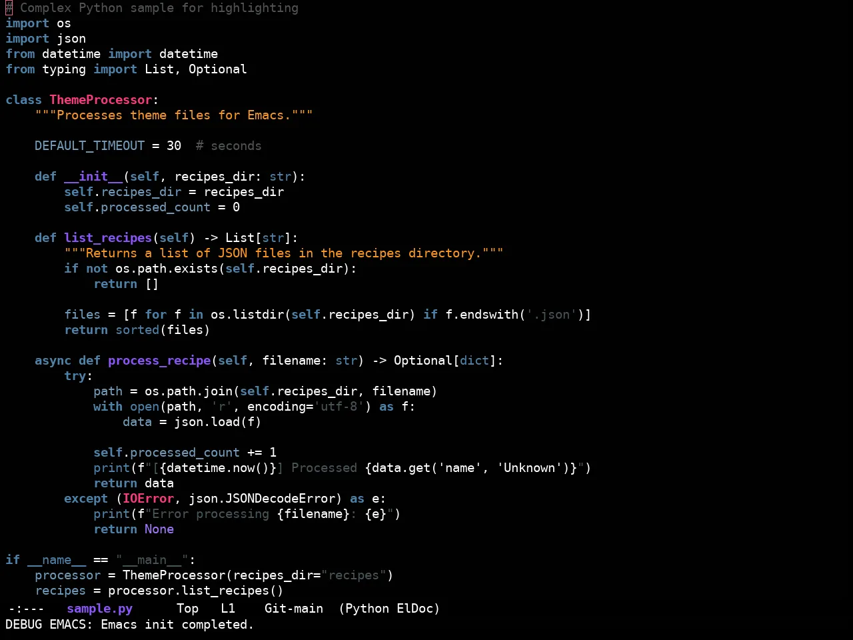853x640 pixels.
Task: Click the 'utf-8' encoding string
Action: pyautogui.click(x=339, y=407)
